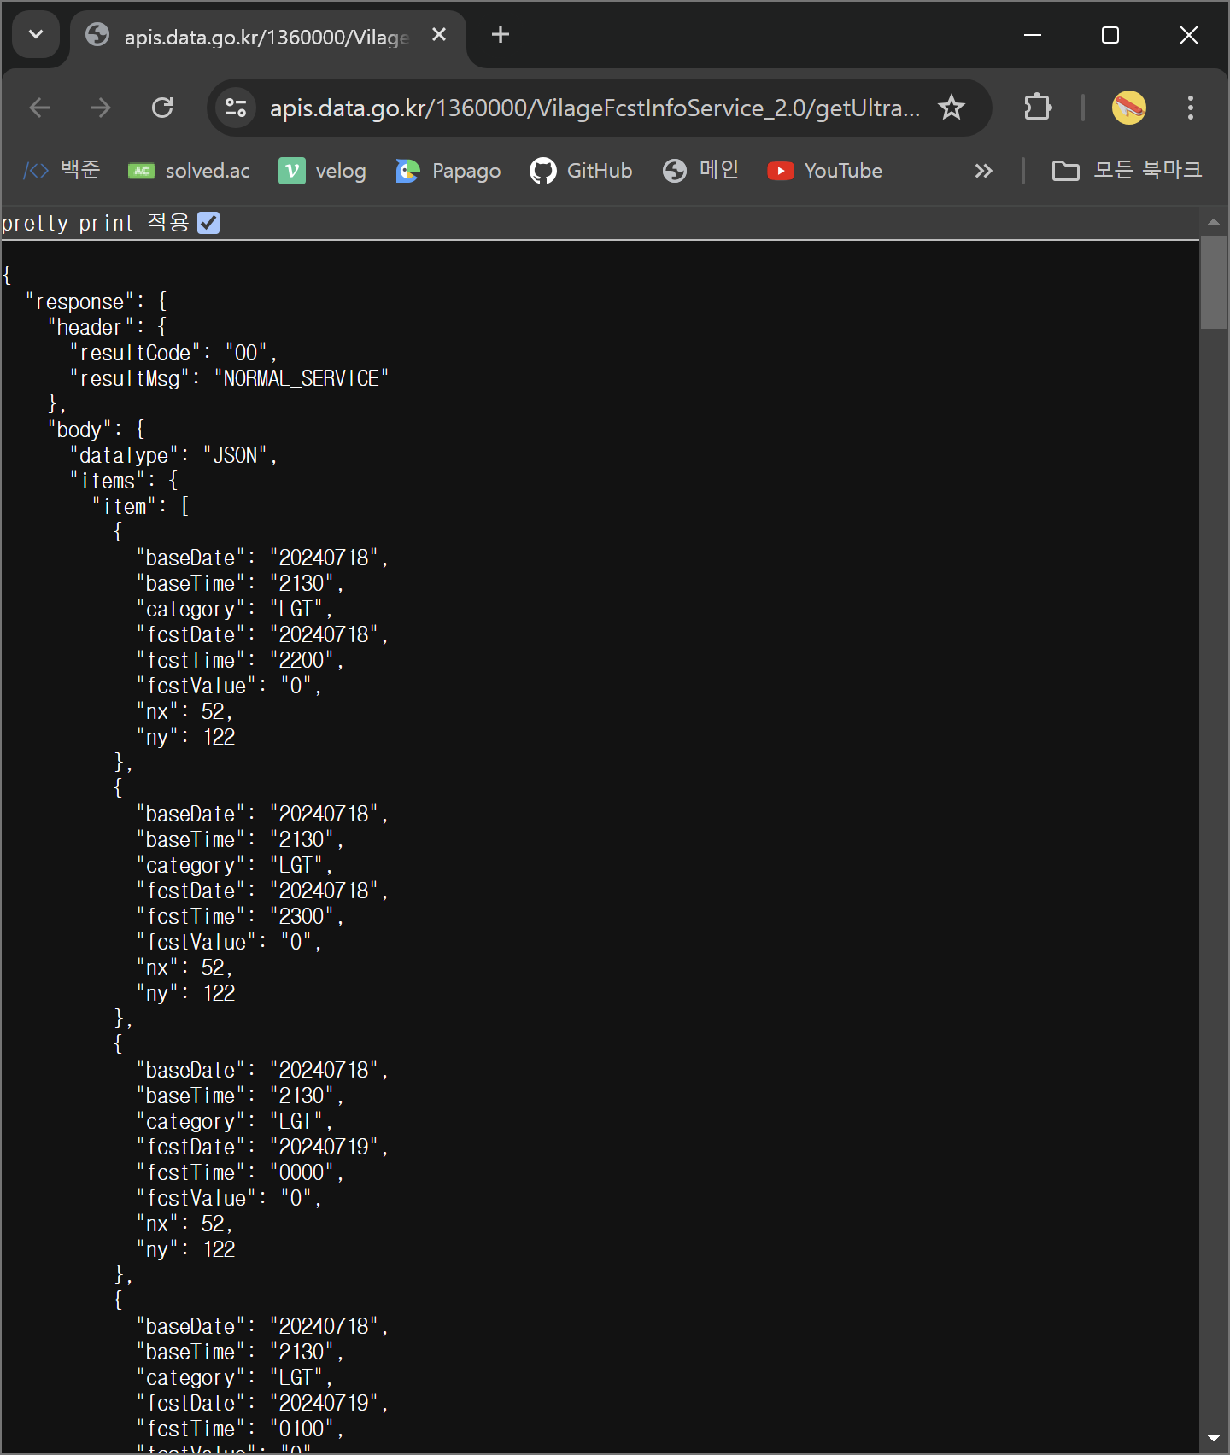Open the Chrome profile avatar
Image resolution: width=1230 pixels, height=1455 pixels.
point(1128,108)
